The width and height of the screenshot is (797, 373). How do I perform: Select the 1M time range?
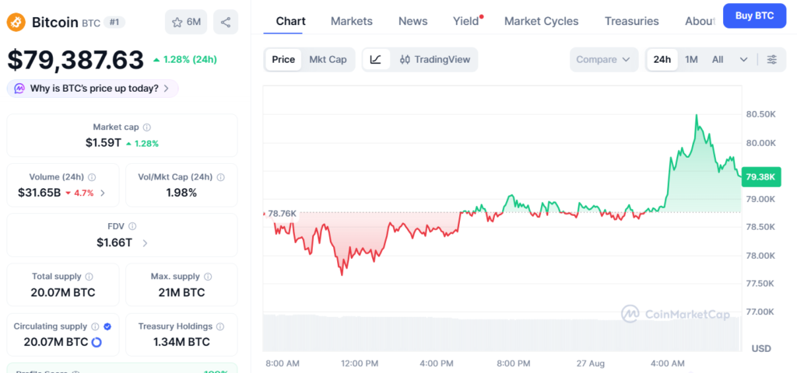click(691, 59)
